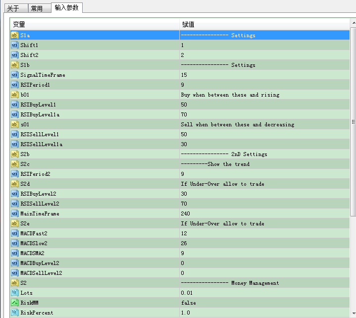Viewport: 356px width, 318px height.
Task: Click the 赋值 column header
Action: (x=264, y=24)
